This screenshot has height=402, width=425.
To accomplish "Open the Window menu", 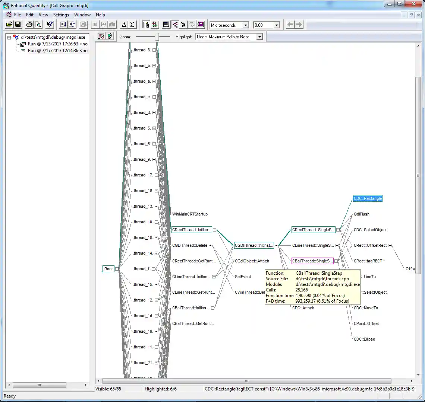I will coord(82,15).
